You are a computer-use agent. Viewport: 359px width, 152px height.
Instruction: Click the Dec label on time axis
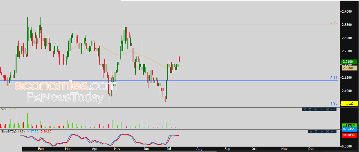311,149
